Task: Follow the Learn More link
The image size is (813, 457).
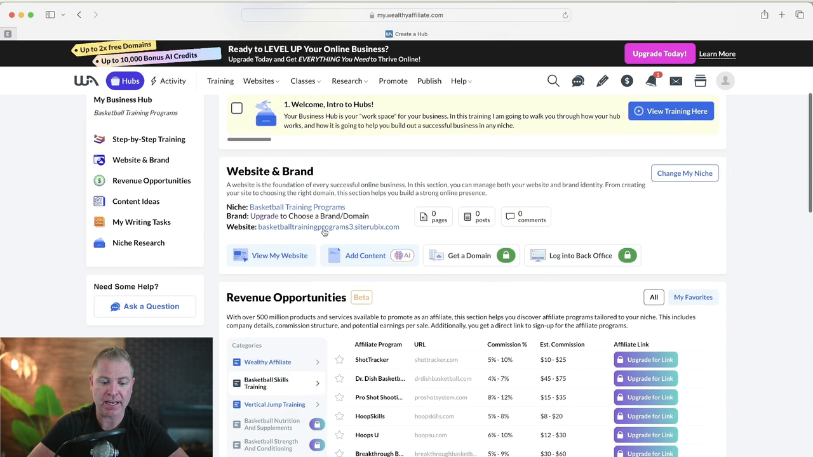Action: click(x=717, y=53)
